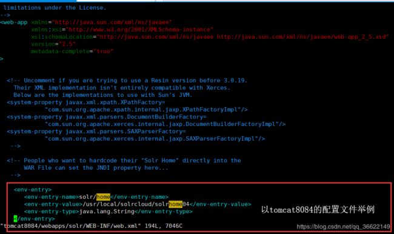Click the '</env-entry-type>' closing tag
The width and height of the screenshot is (394, 234).
pyautogui.click(x=163, y=212)
